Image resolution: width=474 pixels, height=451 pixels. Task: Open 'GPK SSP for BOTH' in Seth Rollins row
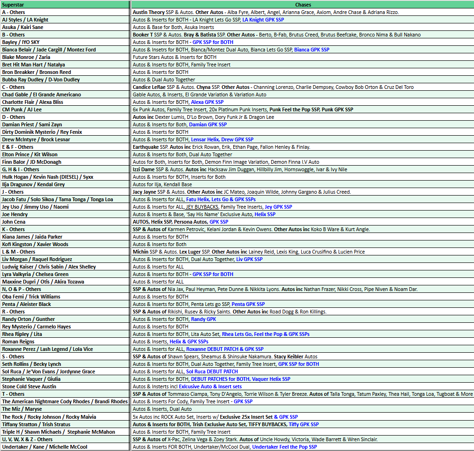point(299,364)
